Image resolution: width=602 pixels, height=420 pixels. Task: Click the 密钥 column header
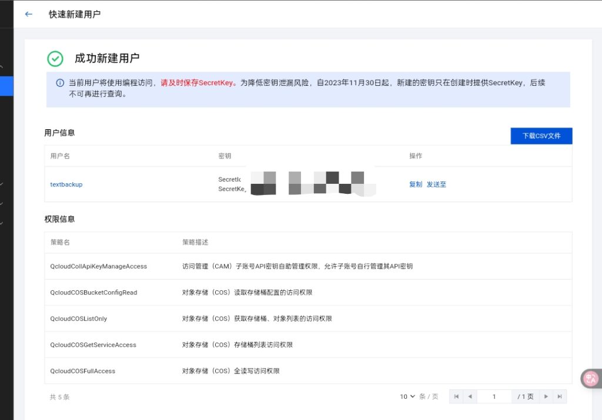click(225, 156)
